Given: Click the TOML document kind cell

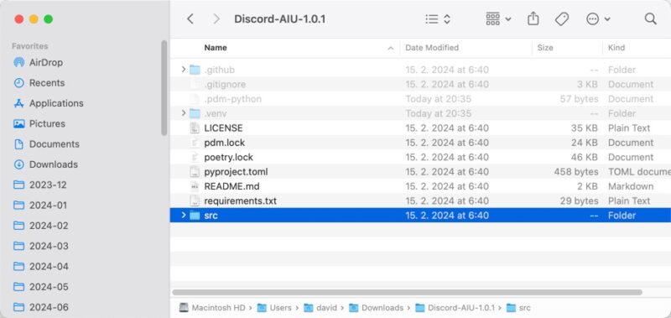Looking at the screenshot, I should (x=639, y=172).
